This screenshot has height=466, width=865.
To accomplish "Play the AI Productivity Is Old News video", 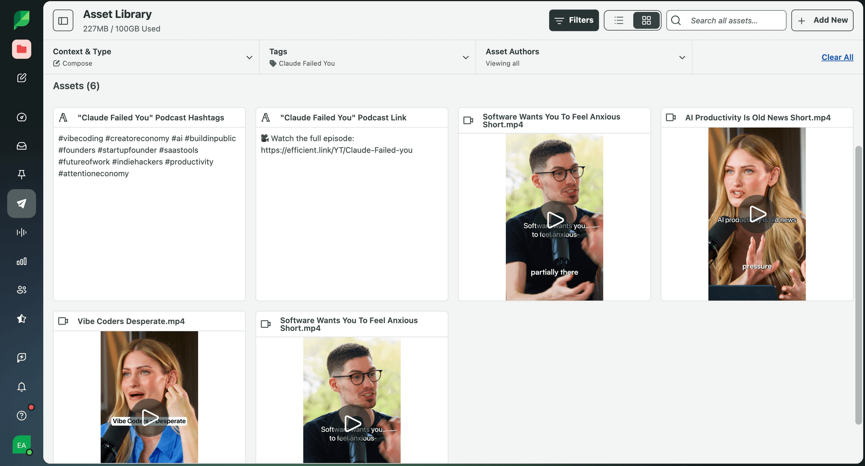I will point(757,213).
